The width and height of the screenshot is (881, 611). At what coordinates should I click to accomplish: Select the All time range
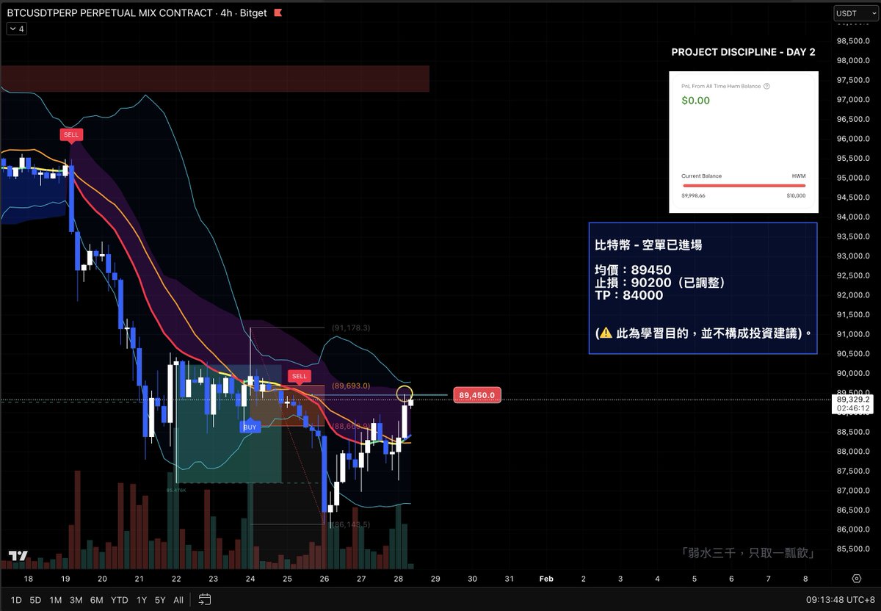[x=178, y=600]
